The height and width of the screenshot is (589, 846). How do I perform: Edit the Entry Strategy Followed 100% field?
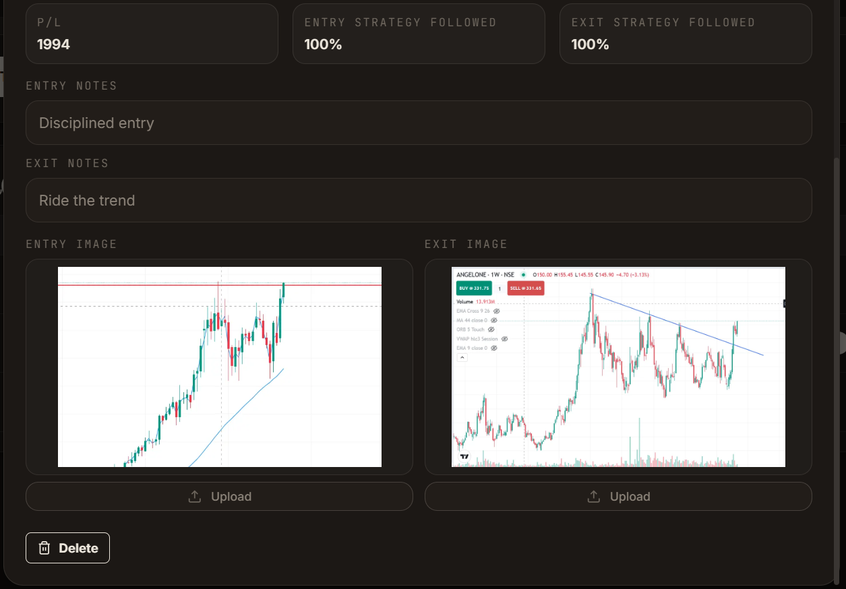(x=419, y=34)
